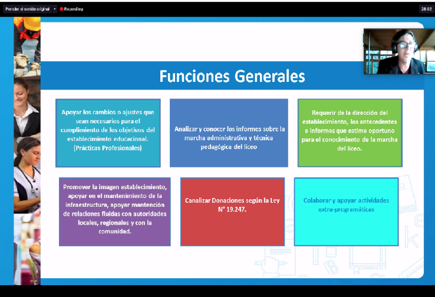
Task: Click the purple 'Promover la imagen establecimiento' box
Action: pyautogui.click(x=114, y=211)
